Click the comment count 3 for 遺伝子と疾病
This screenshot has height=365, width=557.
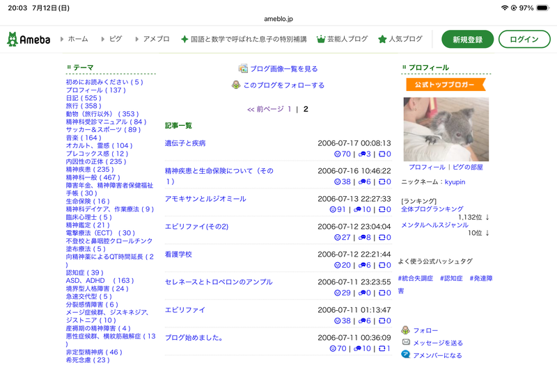pyautogui.click(x=364, y=154)
